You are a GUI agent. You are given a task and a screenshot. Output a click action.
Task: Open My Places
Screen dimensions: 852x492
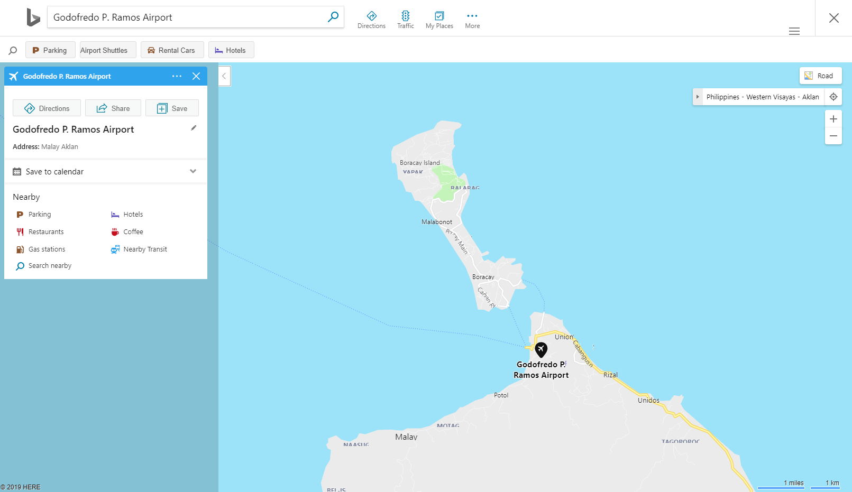coord(439,20)
